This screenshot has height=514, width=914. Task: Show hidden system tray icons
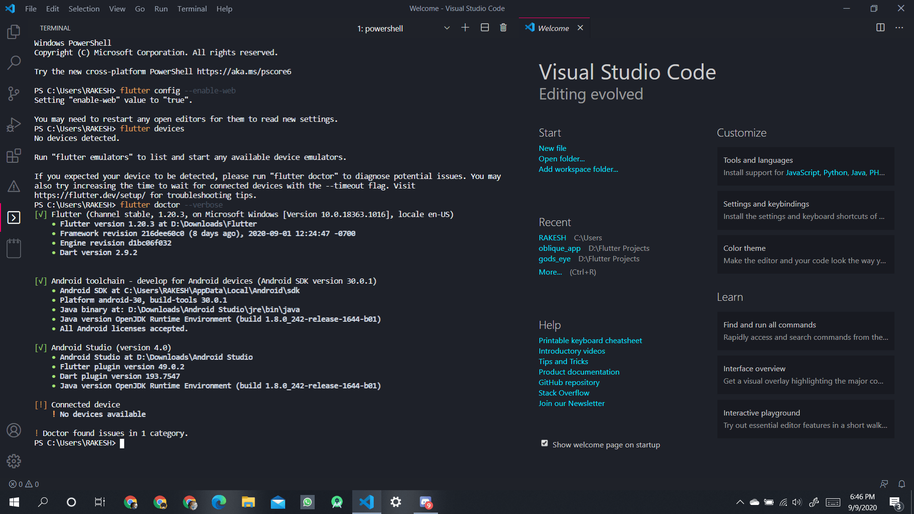[x=740, y=502]
